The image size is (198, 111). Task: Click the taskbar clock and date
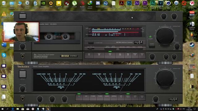(x=189, y=109)
